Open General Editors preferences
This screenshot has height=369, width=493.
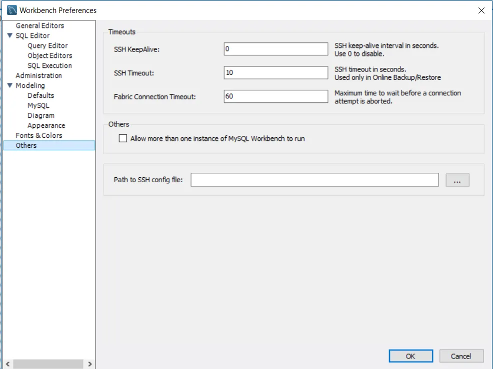(x=40, y=25)
